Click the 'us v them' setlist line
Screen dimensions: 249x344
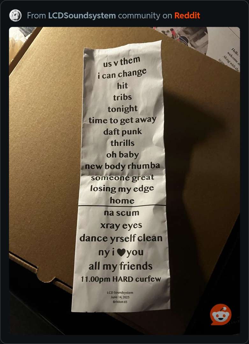click(122, 61)
